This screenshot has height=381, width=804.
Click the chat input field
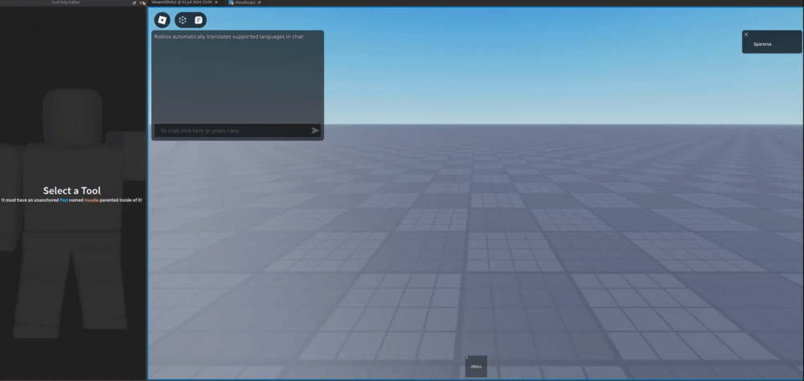237,130
